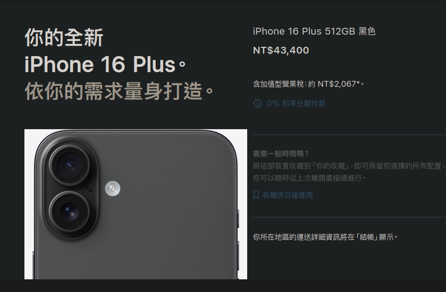
Task: Click the side buttons on the phone photo
Action: 238,240
